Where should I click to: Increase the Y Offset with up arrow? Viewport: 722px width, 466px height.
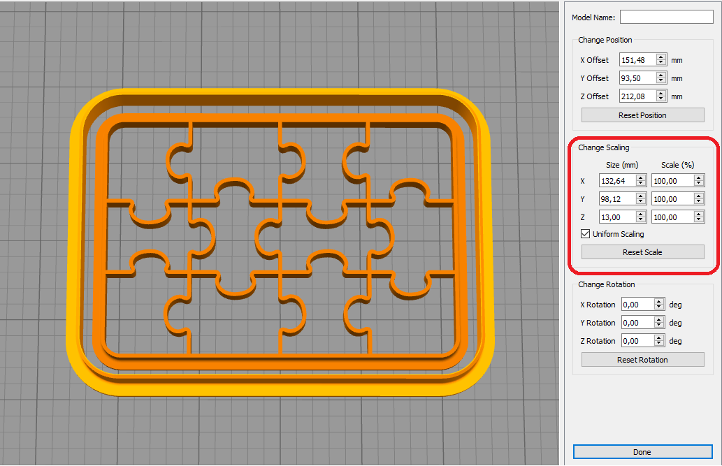tap(661, 75)
